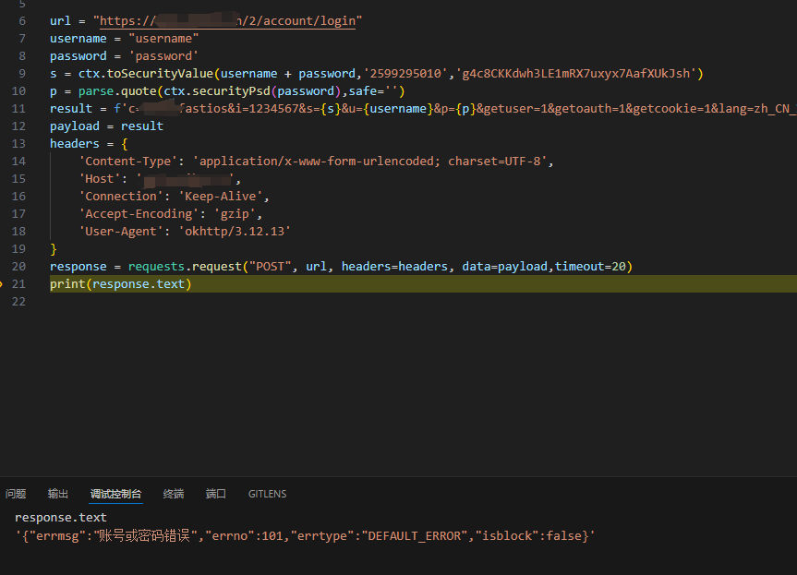Screen dimensions: 797x575
Task: Click the parse.quote call on line 10
Action: pos(241,91)
